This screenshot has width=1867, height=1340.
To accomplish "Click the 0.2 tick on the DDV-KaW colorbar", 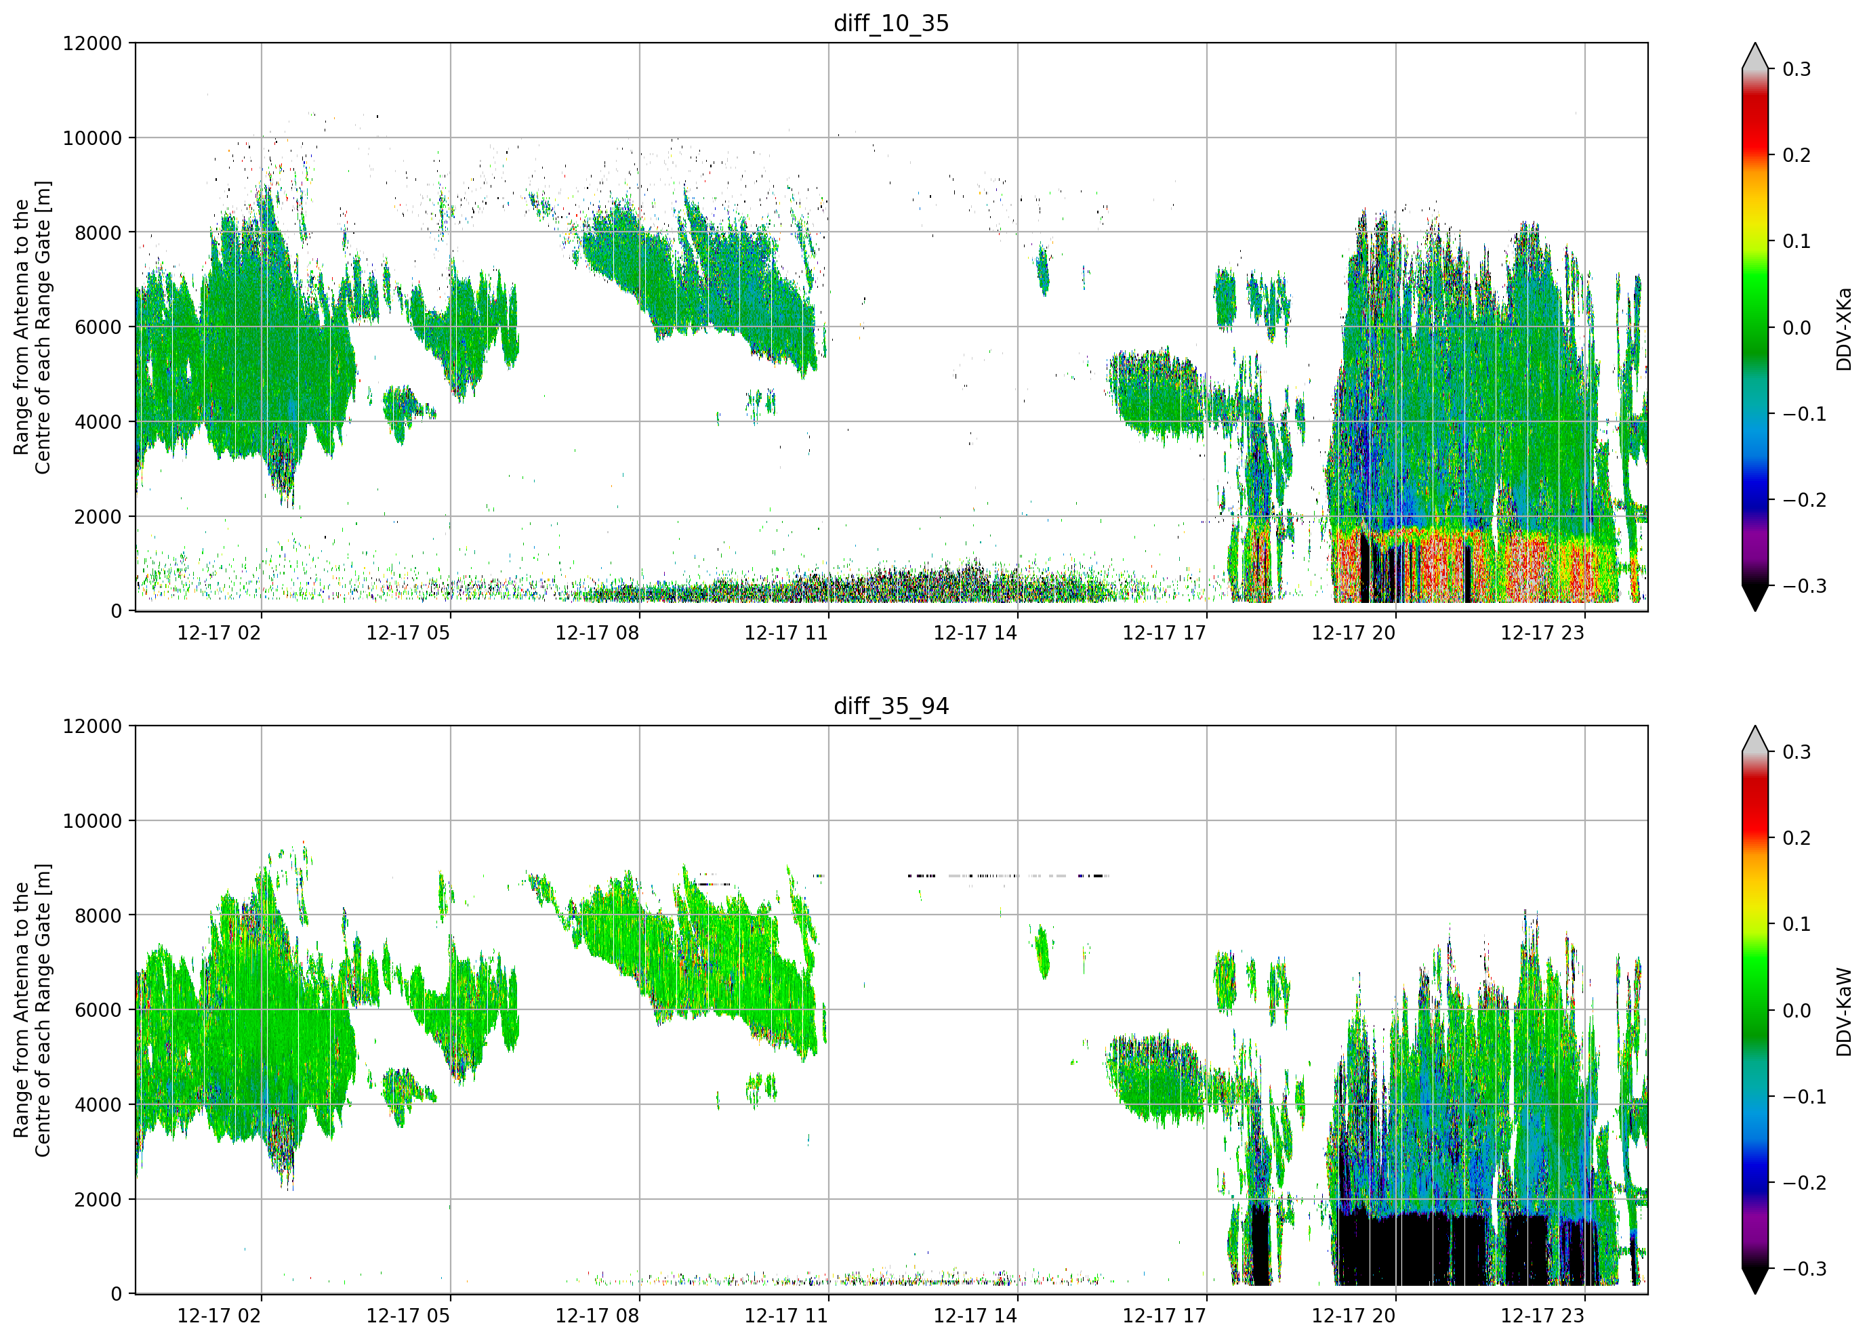I will 1797,839.
